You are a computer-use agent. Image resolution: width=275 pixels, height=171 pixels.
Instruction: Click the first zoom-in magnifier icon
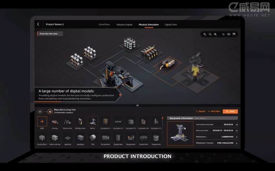pyautogui.click(x=205, y=34)
